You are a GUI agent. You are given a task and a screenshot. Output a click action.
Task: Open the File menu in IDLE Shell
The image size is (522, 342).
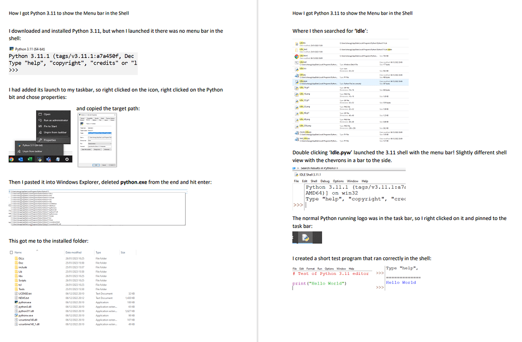tap(296, 181)
